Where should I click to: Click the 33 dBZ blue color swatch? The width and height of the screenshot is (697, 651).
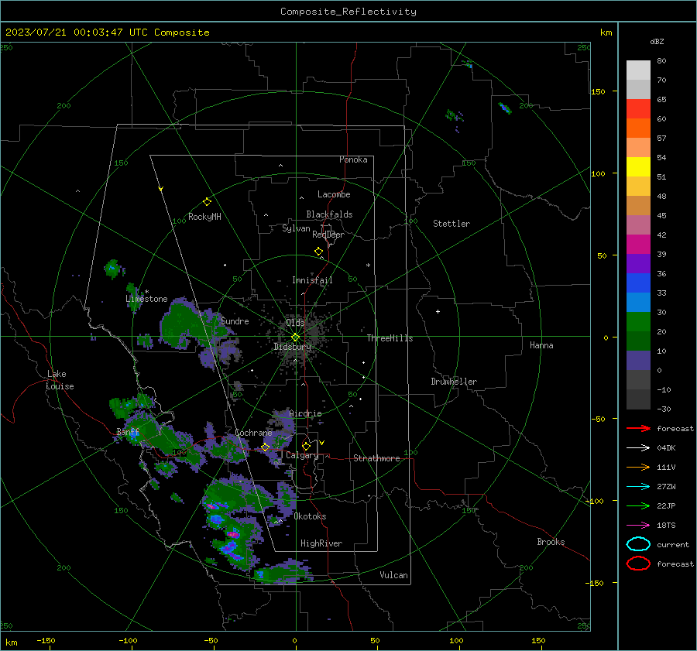(638, 283)
